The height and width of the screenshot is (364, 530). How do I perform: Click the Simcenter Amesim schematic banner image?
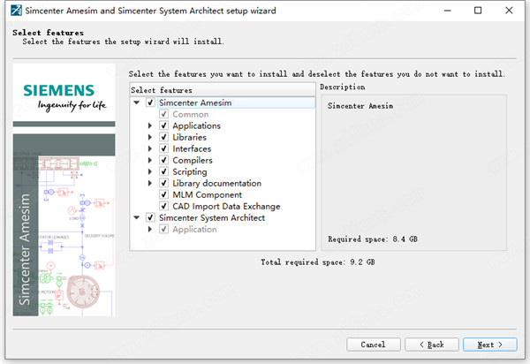point(64,224)
